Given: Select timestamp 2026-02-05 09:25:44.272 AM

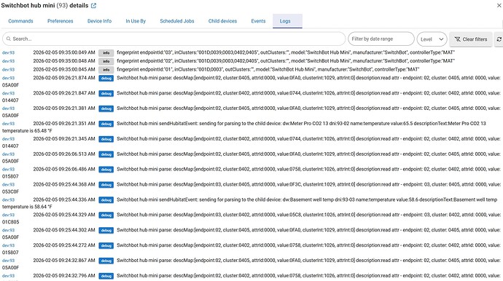Looking at the screenshot, I should point(64,245).
